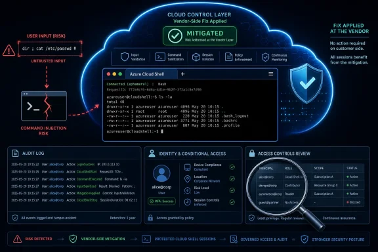Select the Session Isolation cube icon

(x=196, y=57)
